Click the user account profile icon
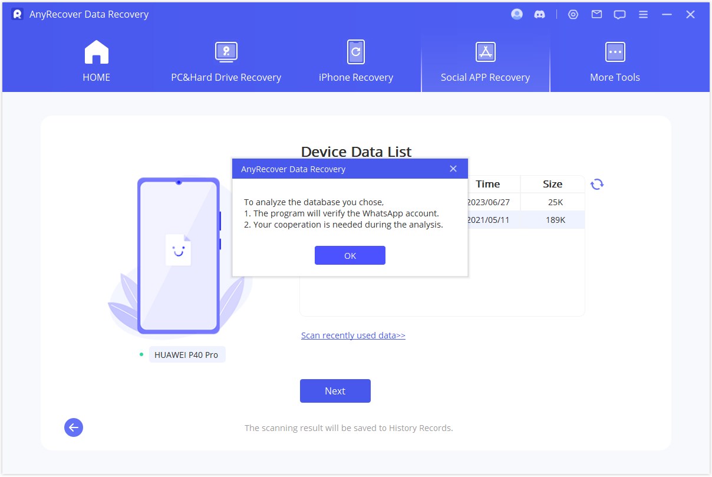This screenshot has width=712, height=477. click(x=517, y=15)
